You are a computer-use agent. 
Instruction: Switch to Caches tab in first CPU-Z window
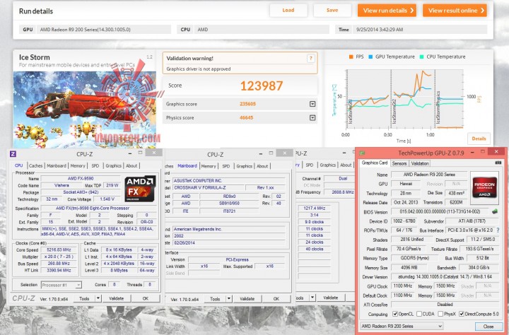(36, 165)
